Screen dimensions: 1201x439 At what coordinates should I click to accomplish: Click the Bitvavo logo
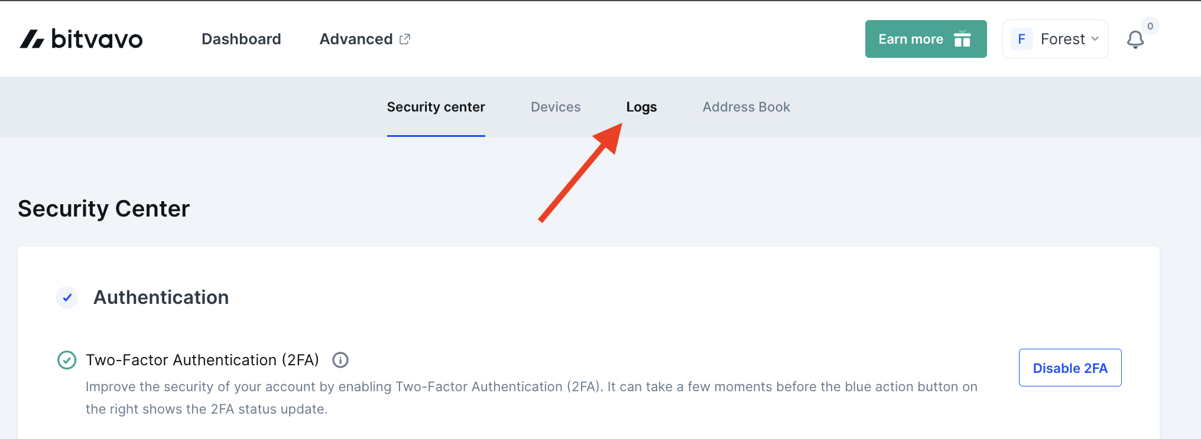pyautogui.click(x=81, y=39)
